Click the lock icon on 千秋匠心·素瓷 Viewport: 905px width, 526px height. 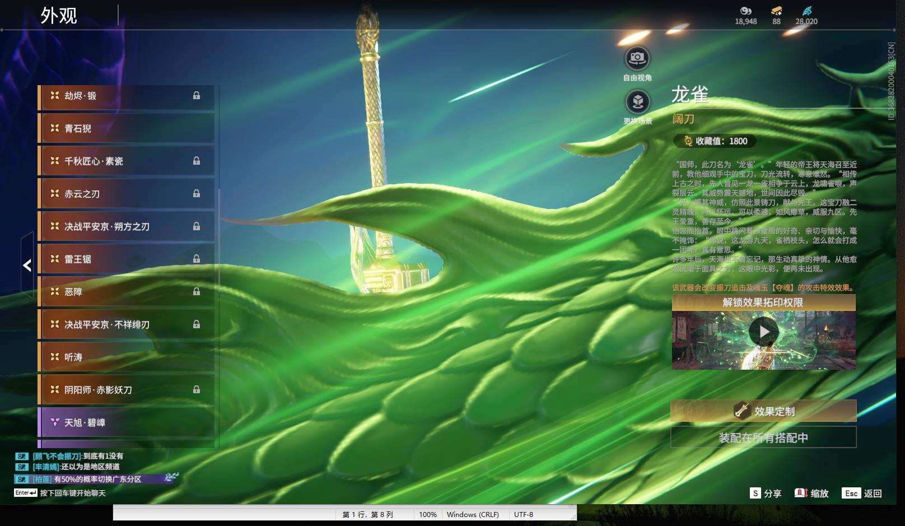coord(197,161)
